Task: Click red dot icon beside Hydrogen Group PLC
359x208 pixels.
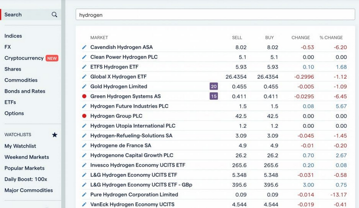Action: [x=84, y=116]
